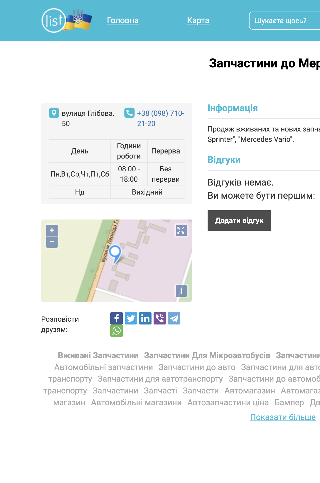Zoom out on the map
Image resolution: width=320 pixels, height=483 pixels.
click(52, 242)
